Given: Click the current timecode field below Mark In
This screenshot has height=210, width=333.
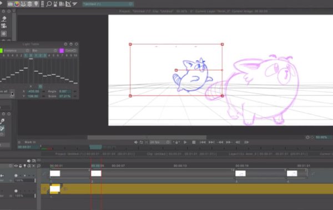Looking at the screenshot, I should (x=28, y=147).
